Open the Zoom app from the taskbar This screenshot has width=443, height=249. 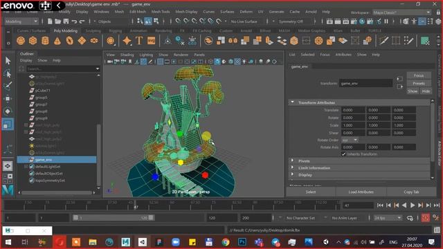176,242
